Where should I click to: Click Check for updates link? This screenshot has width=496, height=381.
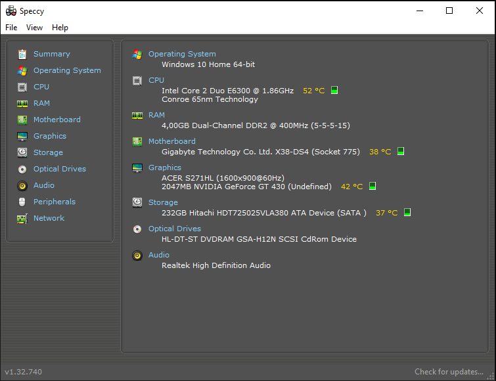[x=449, y=372]
